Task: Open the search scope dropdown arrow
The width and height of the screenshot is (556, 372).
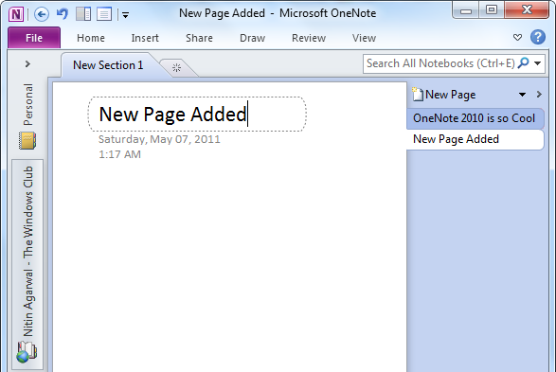Action: point(538,63)
